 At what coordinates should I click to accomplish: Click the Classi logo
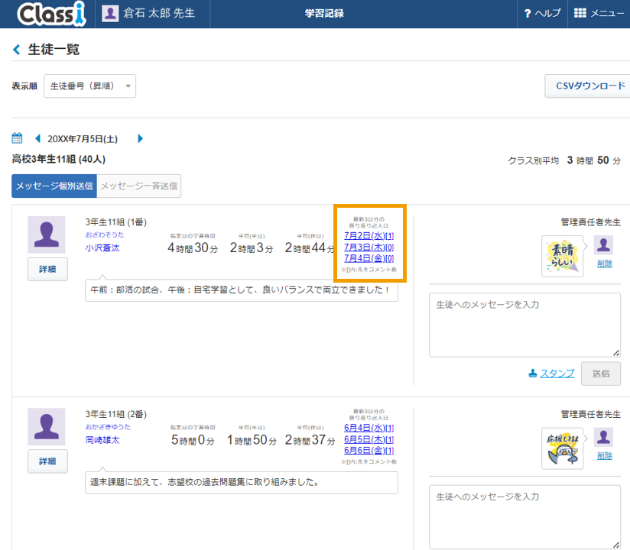[51, 14]
